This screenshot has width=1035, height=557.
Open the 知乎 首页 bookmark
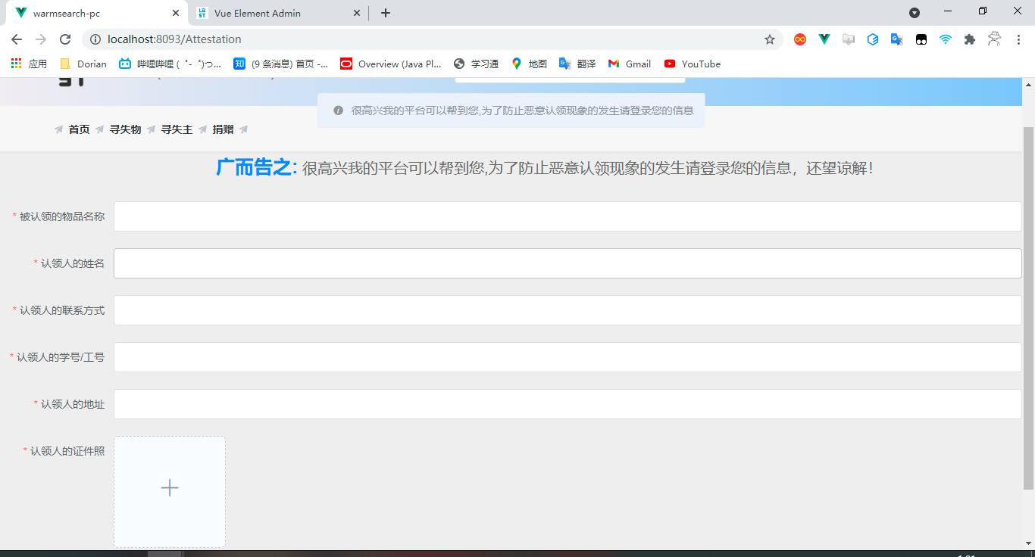(281, 64)
